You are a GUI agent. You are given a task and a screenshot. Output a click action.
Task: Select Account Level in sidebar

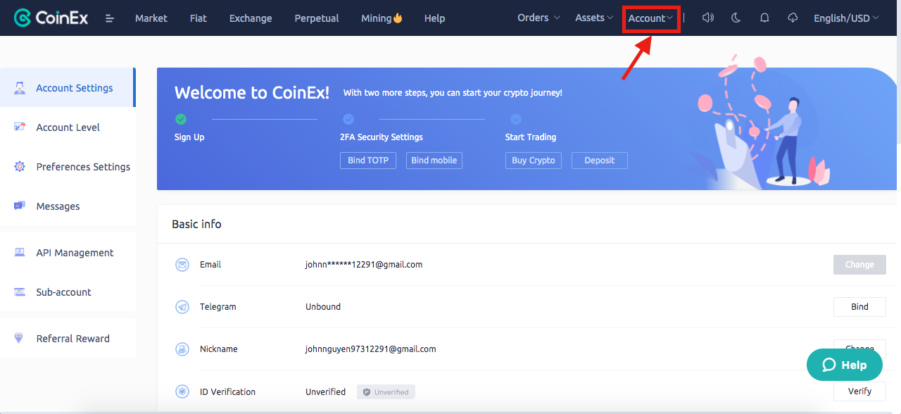tap(68, 127)
